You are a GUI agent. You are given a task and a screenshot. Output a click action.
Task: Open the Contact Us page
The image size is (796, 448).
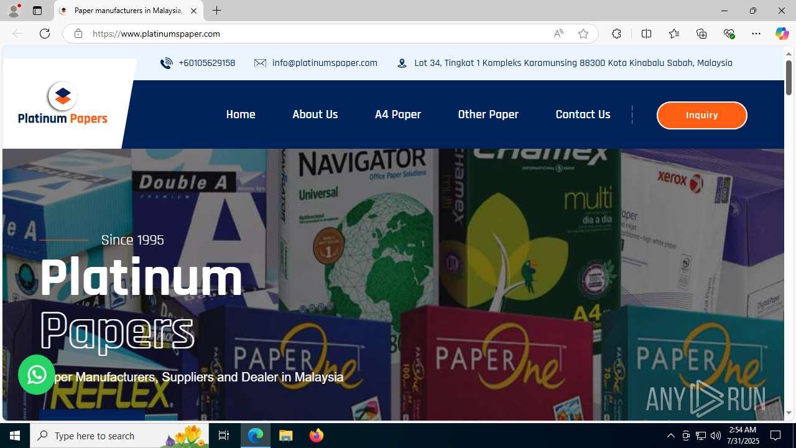click(583, 114)
